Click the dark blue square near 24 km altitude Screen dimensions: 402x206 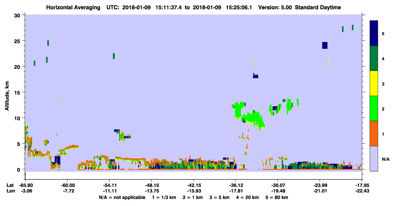pos(325,45)
